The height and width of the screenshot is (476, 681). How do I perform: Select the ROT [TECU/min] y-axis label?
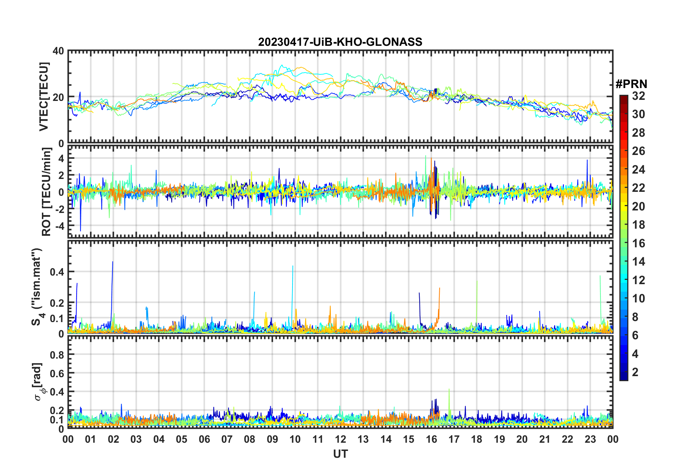[46, 192]
